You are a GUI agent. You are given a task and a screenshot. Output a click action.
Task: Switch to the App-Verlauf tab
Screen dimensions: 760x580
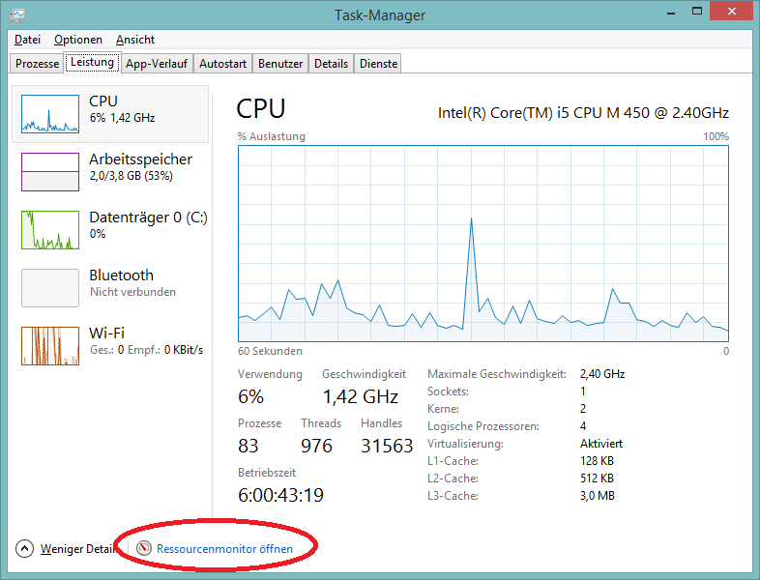[157, 64]
